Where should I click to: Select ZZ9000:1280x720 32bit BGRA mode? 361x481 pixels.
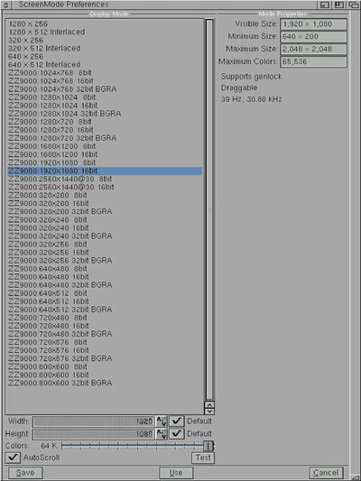[105, 138]
